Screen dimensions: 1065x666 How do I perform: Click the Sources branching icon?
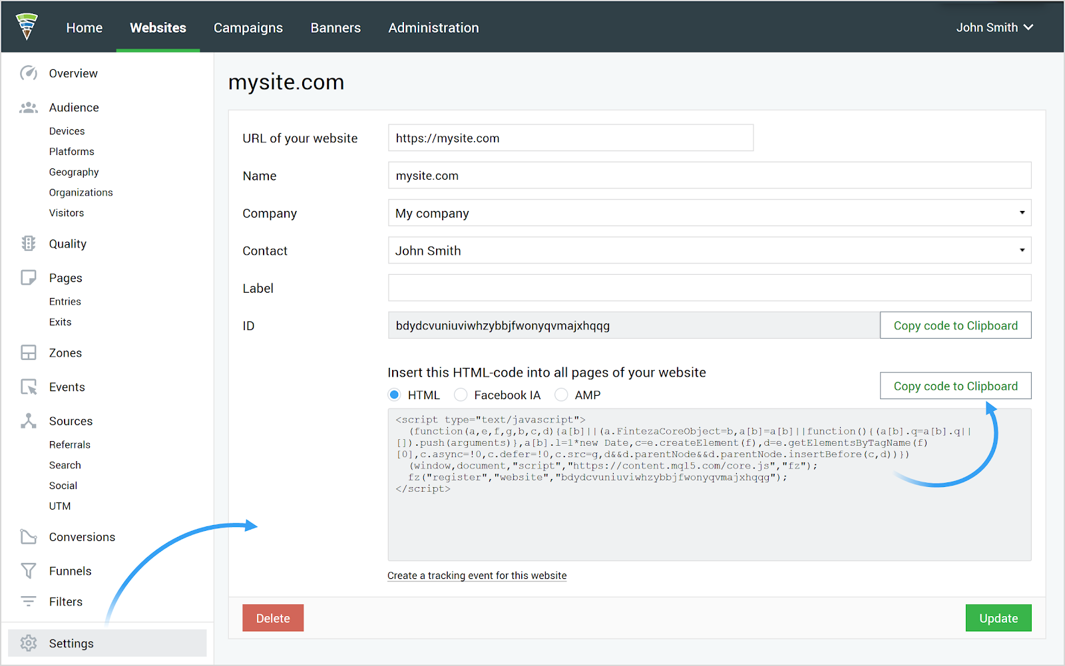point(29,421)
